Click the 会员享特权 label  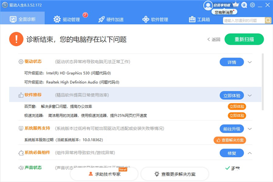(222, 5)
